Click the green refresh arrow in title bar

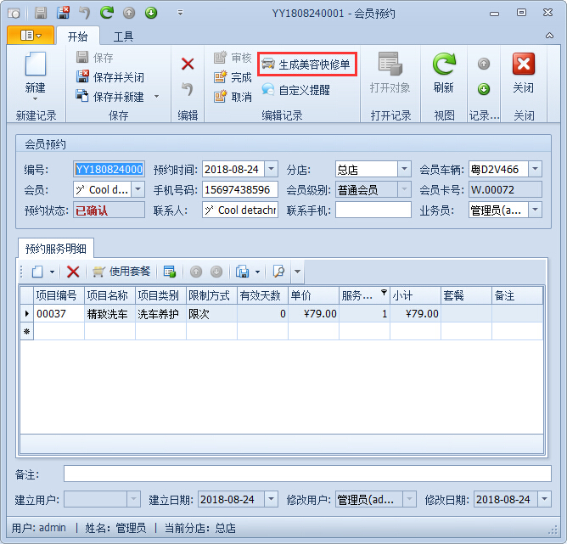pos(107,13)
